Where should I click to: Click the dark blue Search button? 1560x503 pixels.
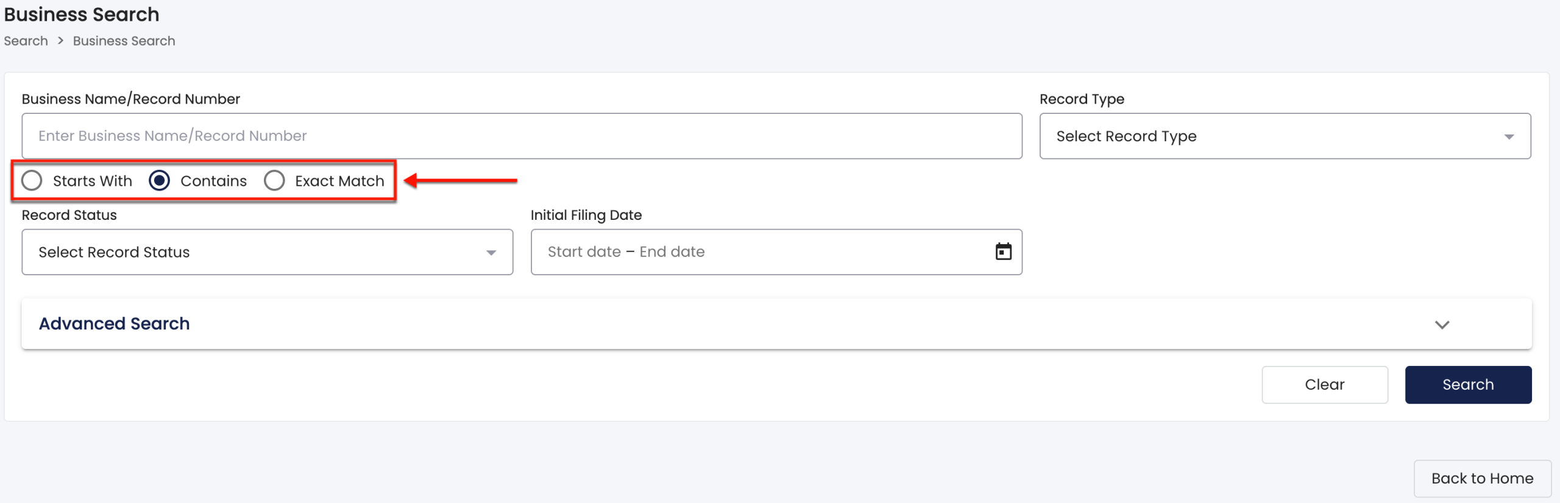point(1468,385)
